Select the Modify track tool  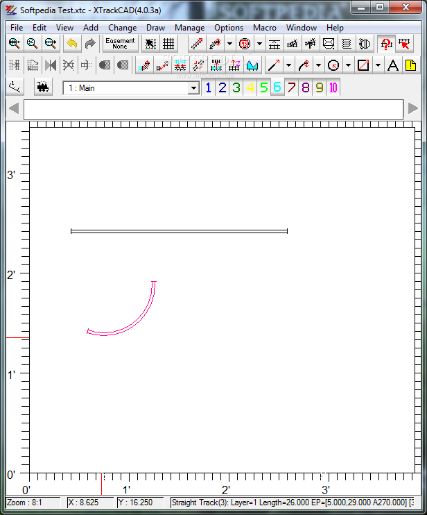[x=144, y=65]
